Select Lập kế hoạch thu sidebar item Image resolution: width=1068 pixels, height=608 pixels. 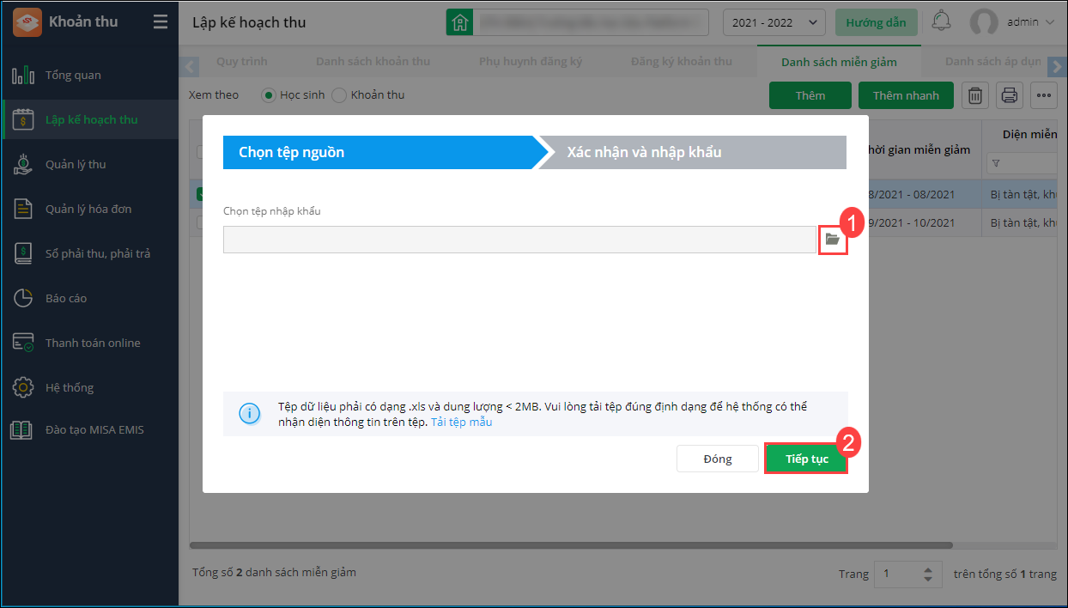click(x=89, y=120)
